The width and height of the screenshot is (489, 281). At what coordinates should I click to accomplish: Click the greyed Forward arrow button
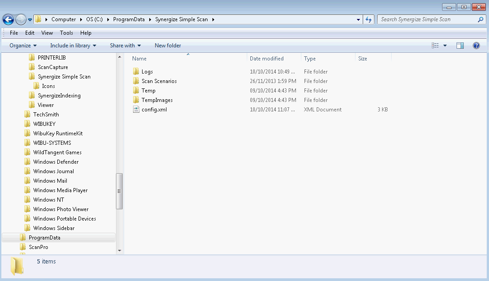pos(21,20)
